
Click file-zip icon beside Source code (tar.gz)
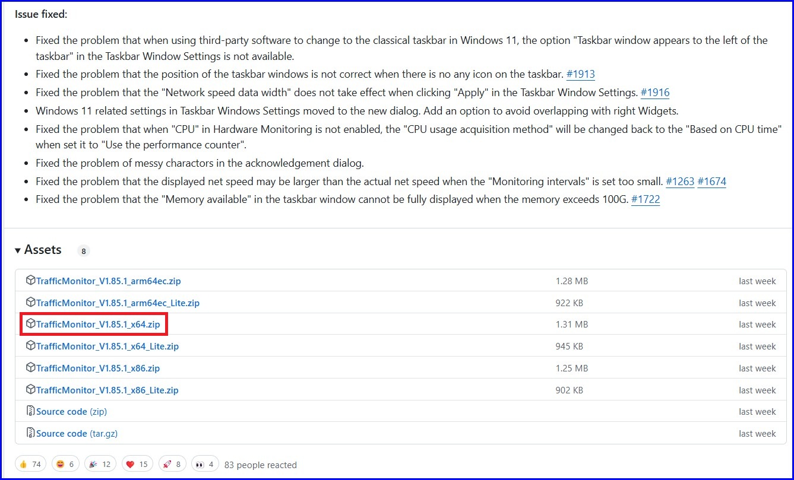pos(30,433)
